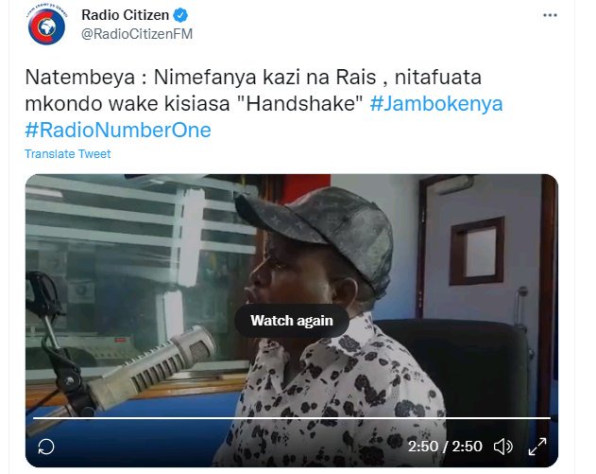Enter fullscreen with the expand arrows icon
The width and height of the screenshot is (596, 474).
pos(537,447)
